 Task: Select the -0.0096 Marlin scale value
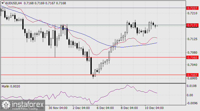(x=192, y=103)
